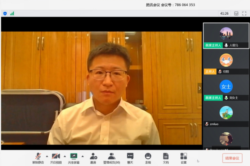Enter fullscreen using the corner brackets icon
This screenshot has width=250, height=166.
244,14
